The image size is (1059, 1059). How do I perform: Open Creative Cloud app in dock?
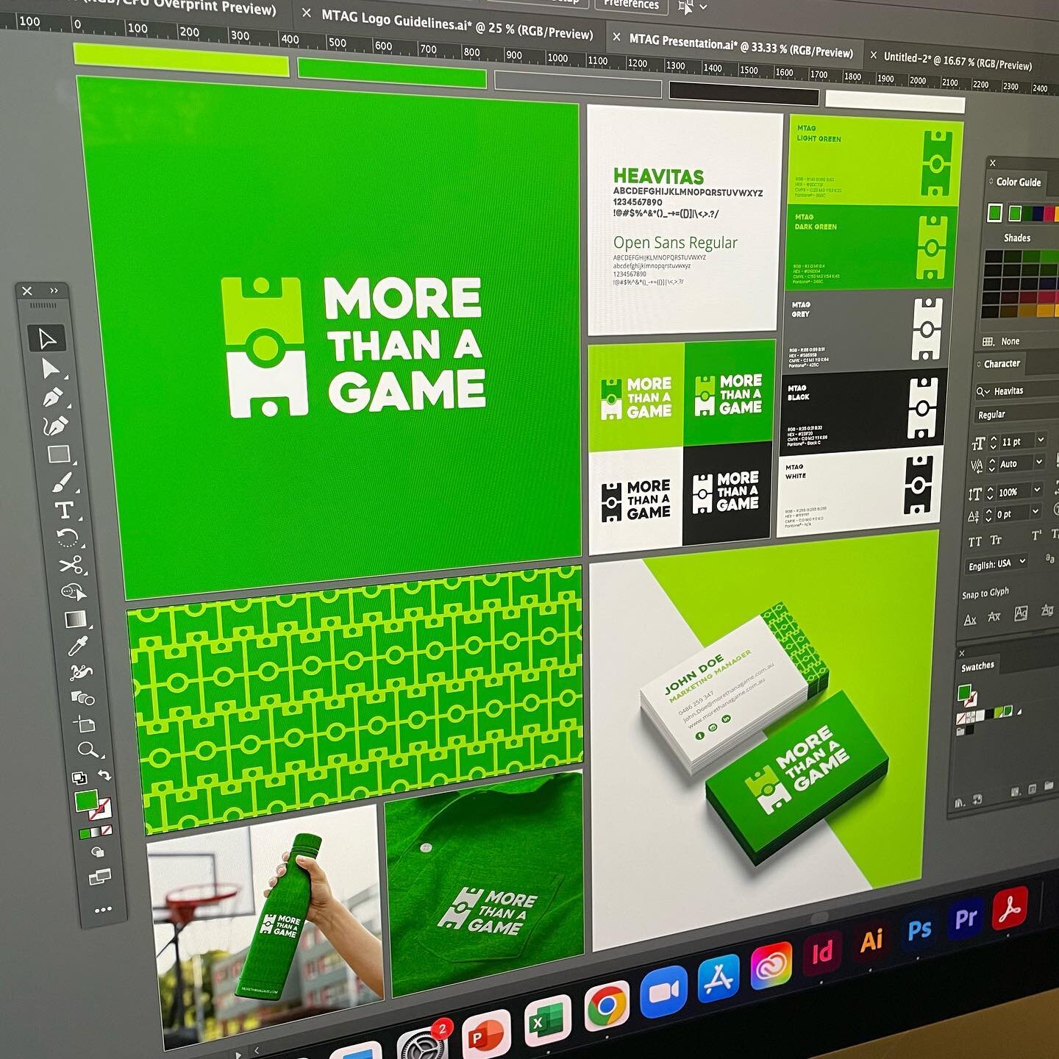771,965
